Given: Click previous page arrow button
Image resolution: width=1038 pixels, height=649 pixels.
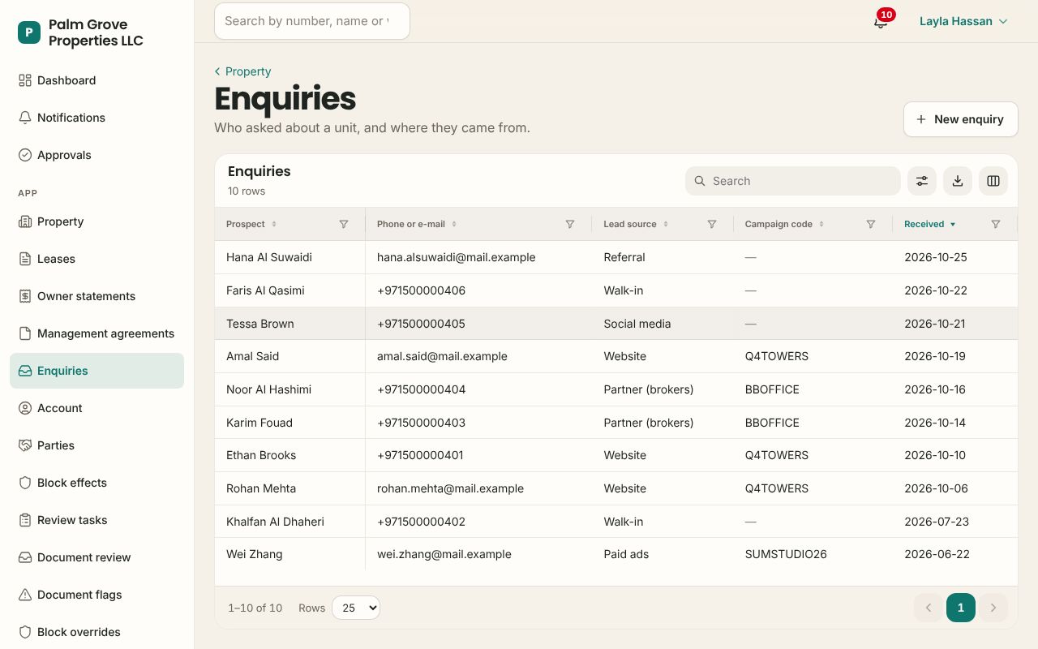Looking at the screenshot, I should tap(929, 608).
